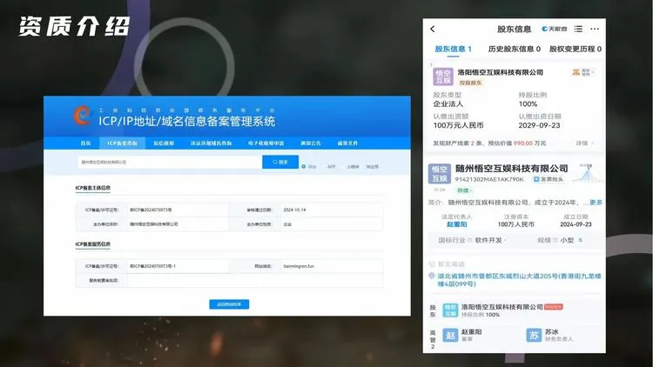Tap the 小型 company scale value
653x367 pixels.
coord(567,240)
